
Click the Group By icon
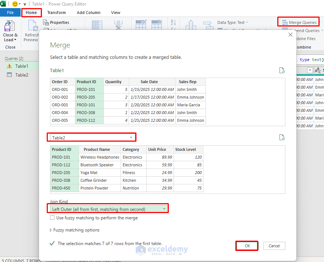(208, 25)
